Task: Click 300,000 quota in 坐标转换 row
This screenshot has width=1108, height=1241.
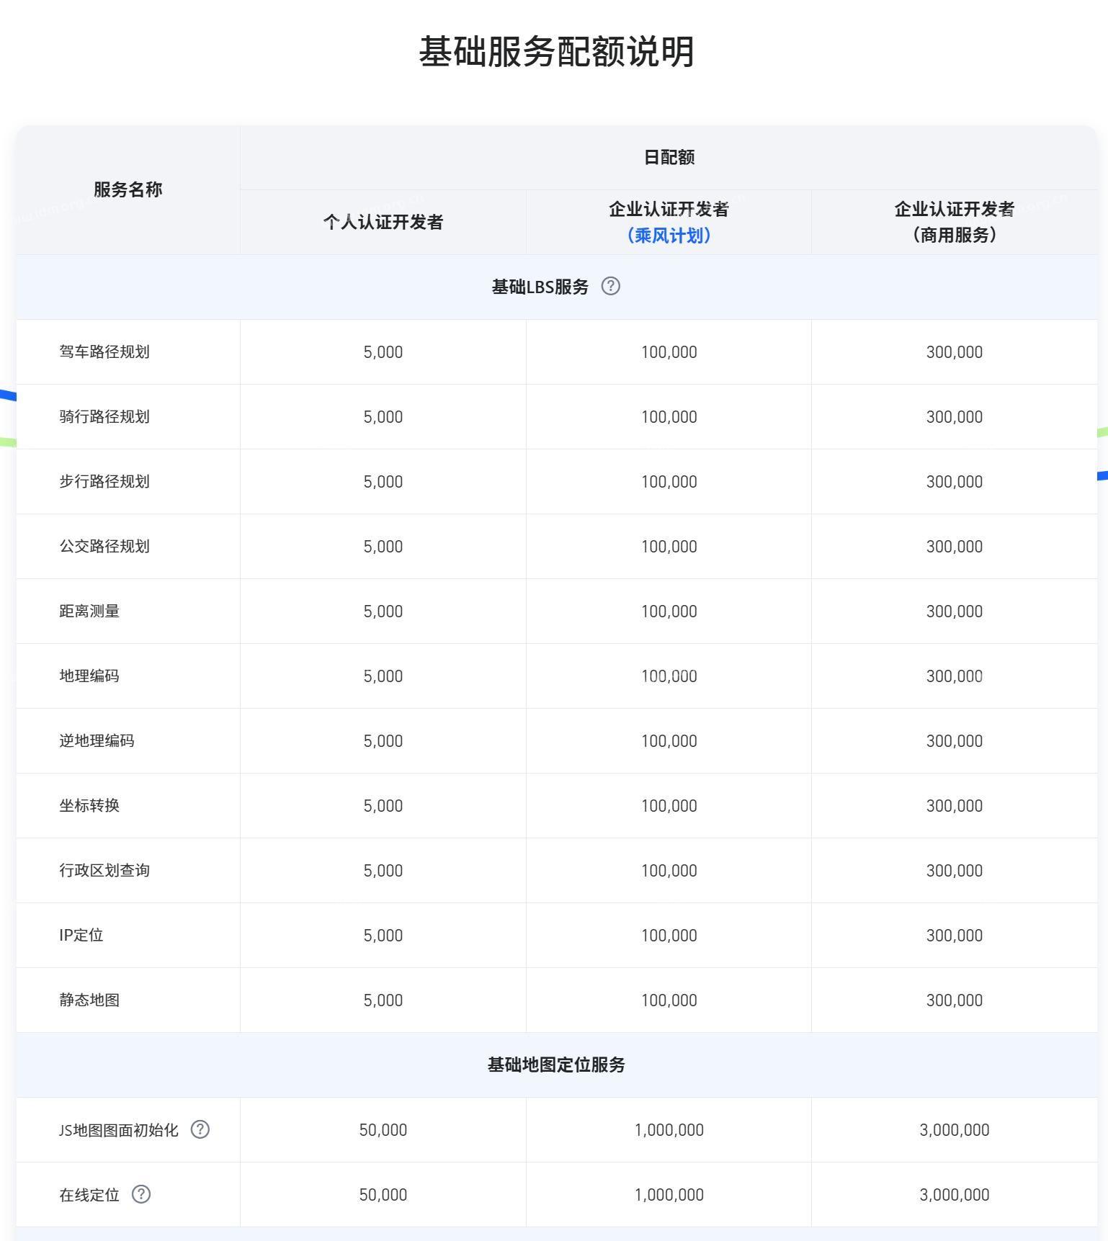Action: coord(955,806)
